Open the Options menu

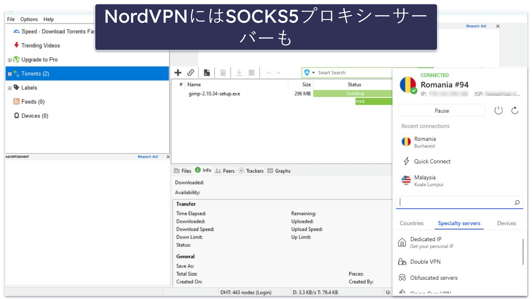(x=29, y=19)
